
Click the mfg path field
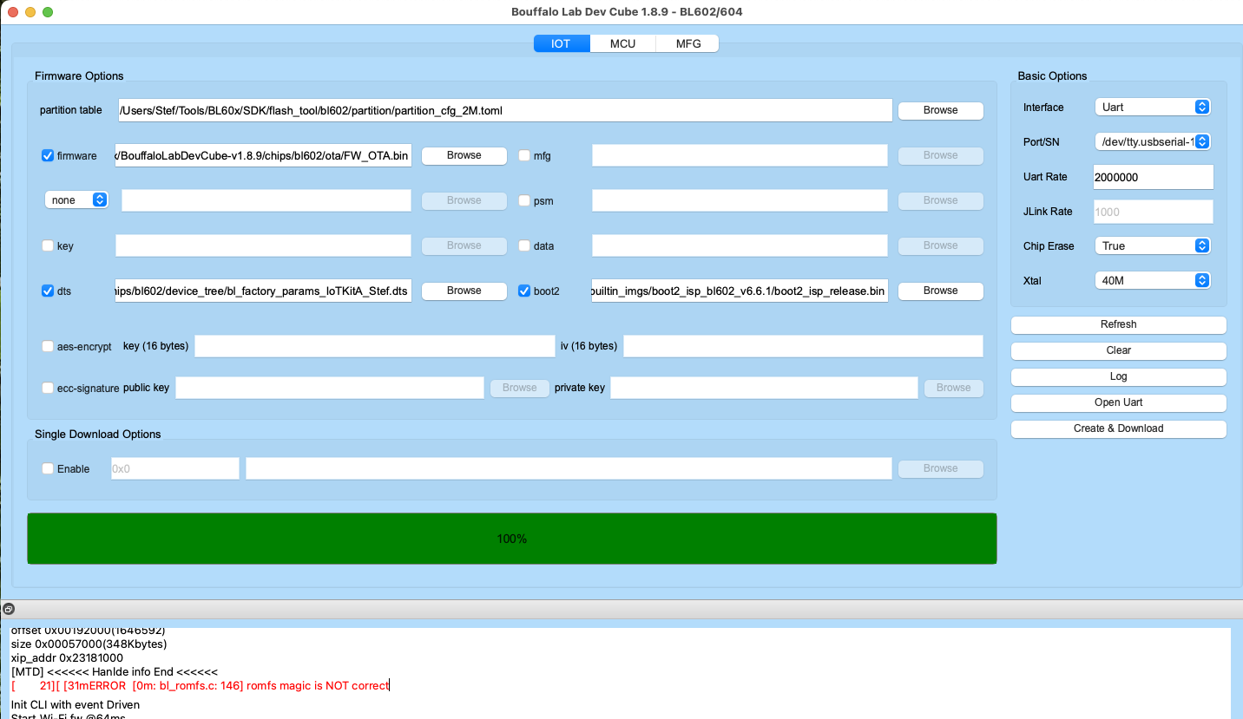(x=740, y=155)
